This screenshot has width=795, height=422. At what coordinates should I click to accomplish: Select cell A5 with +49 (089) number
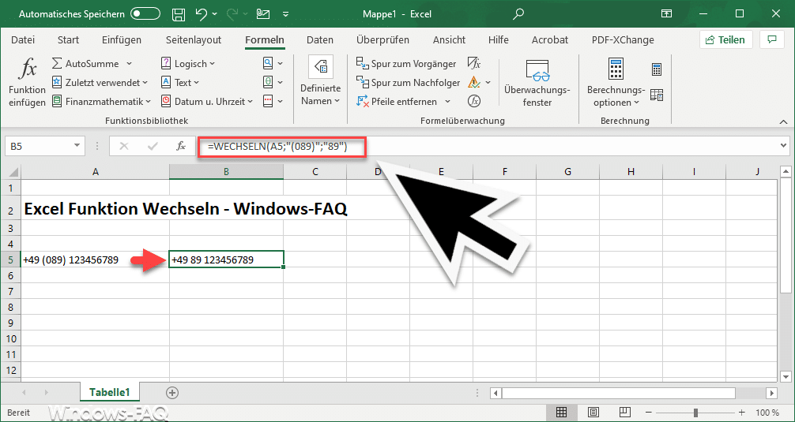pos(96,260)
